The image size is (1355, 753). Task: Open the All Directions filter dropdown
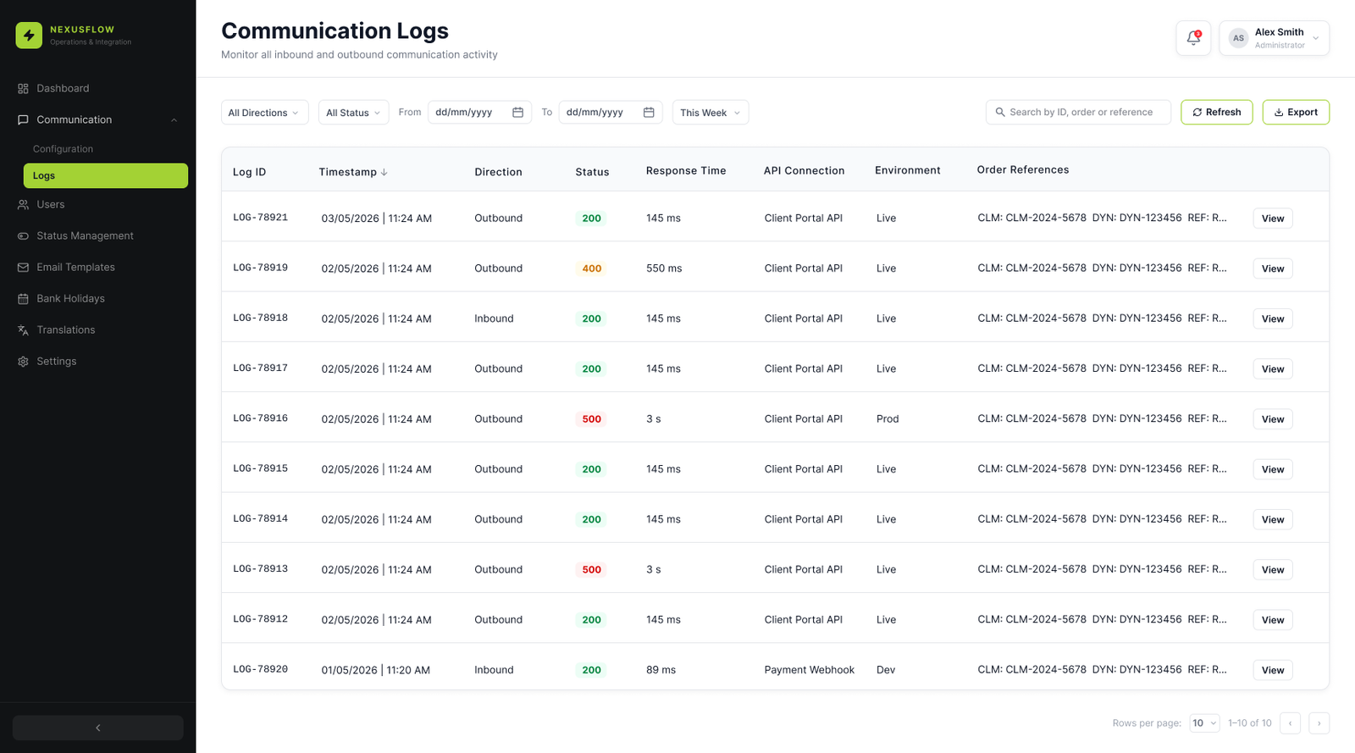click(x=264, y=113)
